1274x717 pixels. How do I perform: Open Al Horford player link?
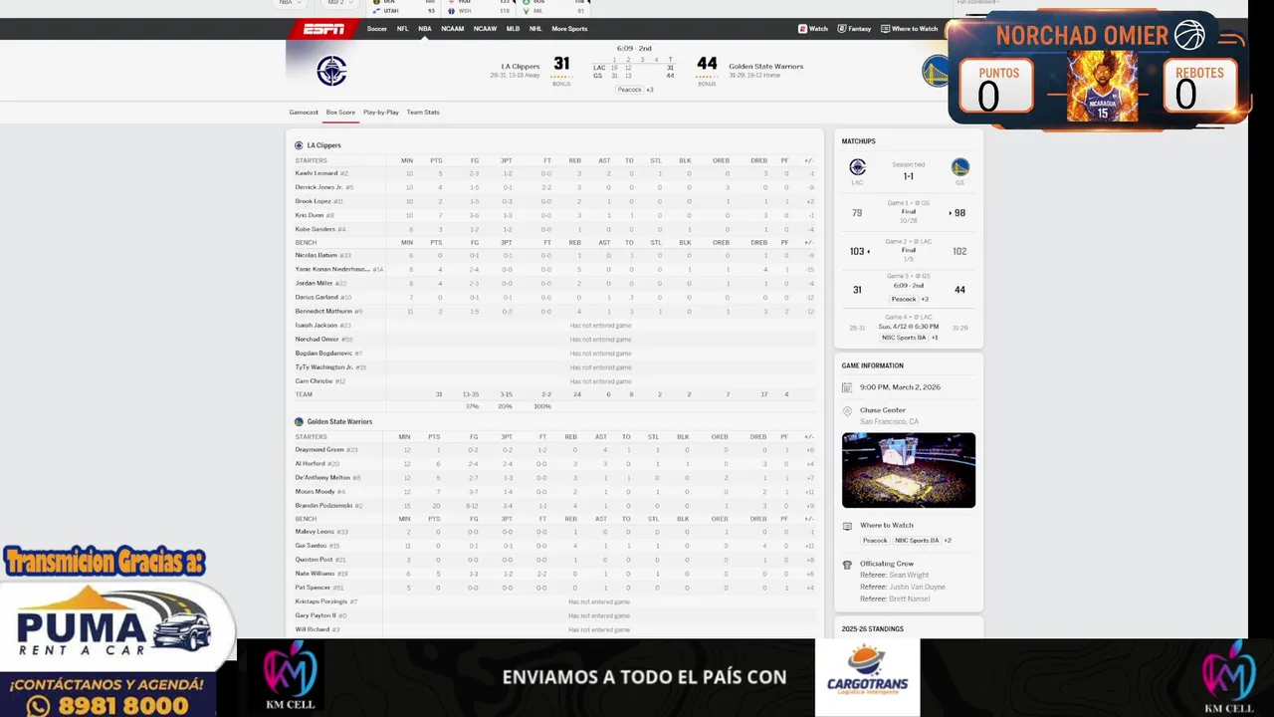(311, 464)
